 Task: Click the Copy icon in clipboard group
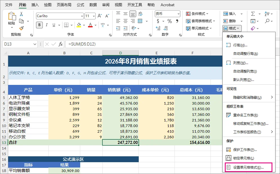(21, 21)
